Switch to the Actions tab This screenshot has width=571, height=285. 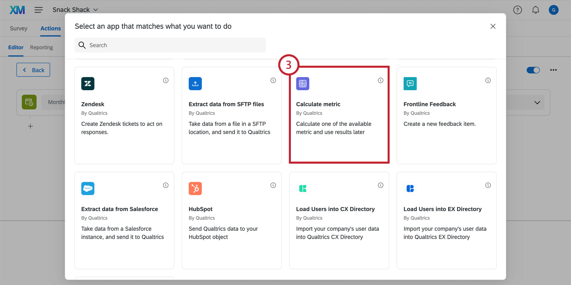51,28
